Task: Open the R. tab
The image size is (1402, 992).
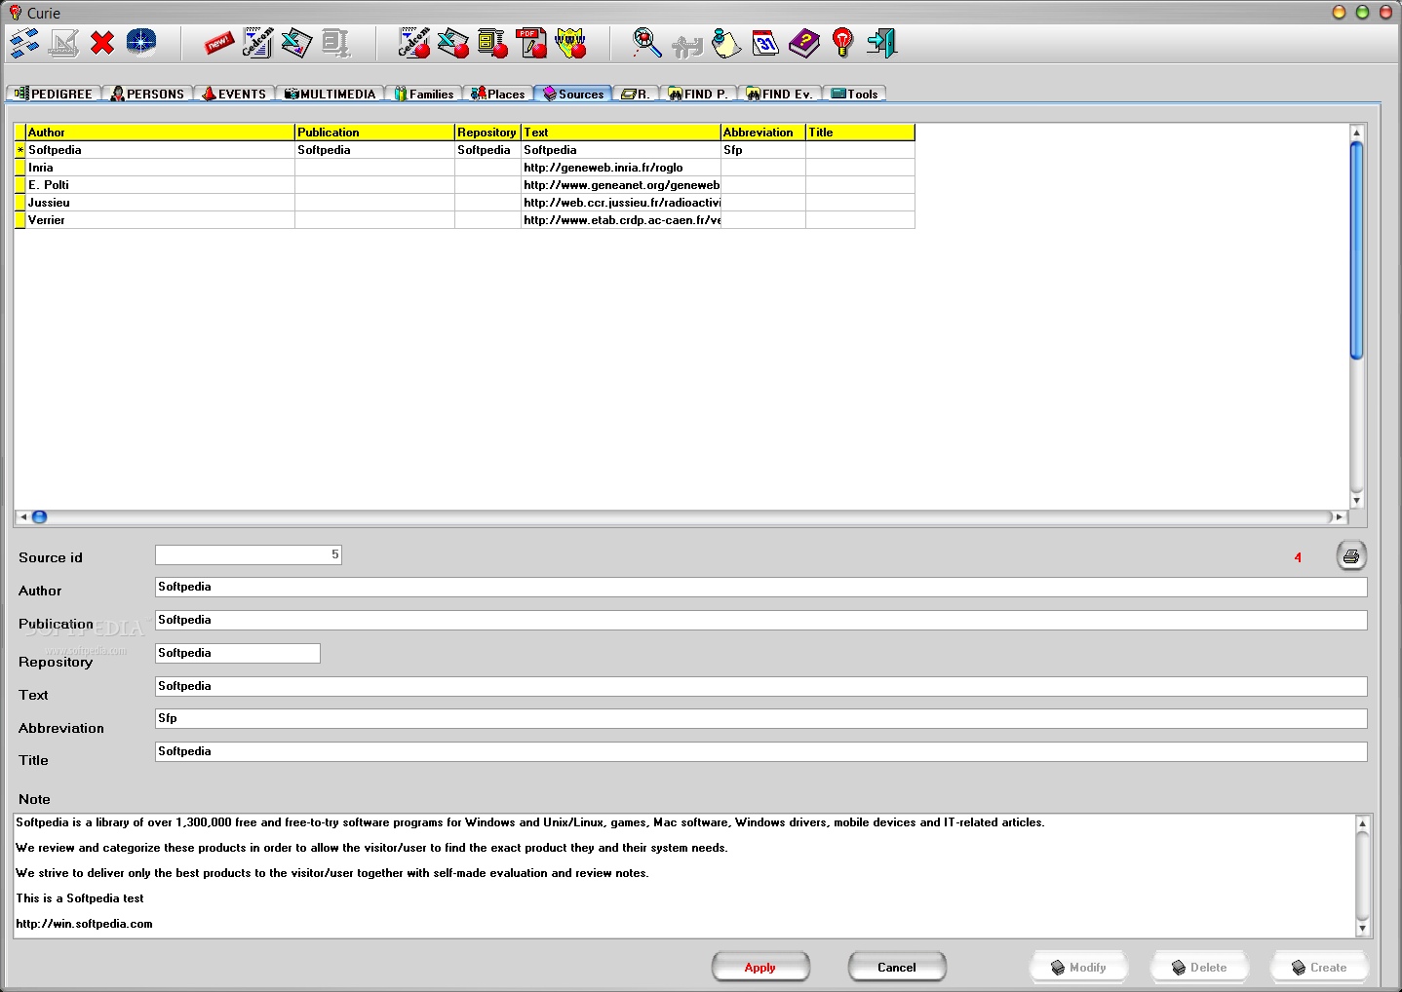Action: [x=636, y=94]
